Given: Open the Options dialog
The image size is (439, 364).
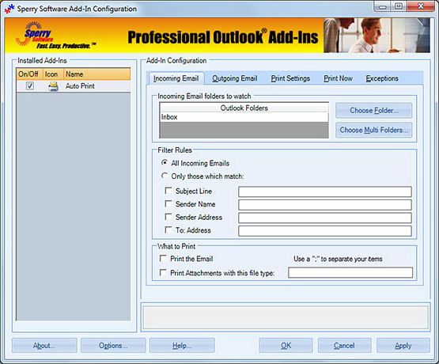Looking at the screenshot, I should 113,346.
